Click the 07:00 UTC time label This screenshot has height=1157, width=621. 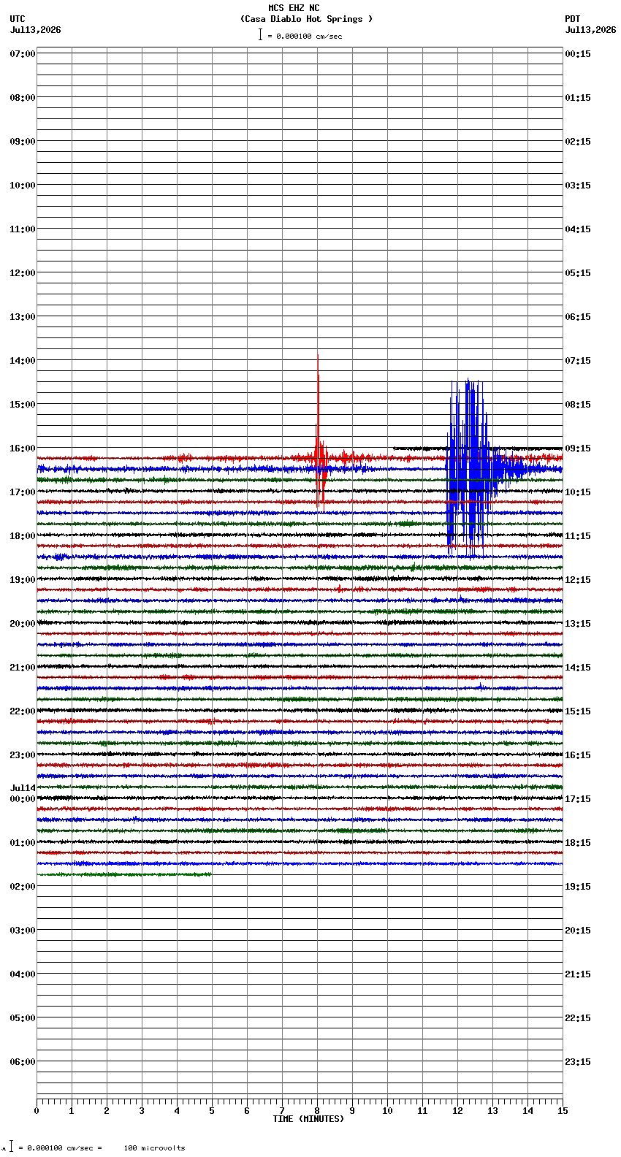tap(23, 54)
